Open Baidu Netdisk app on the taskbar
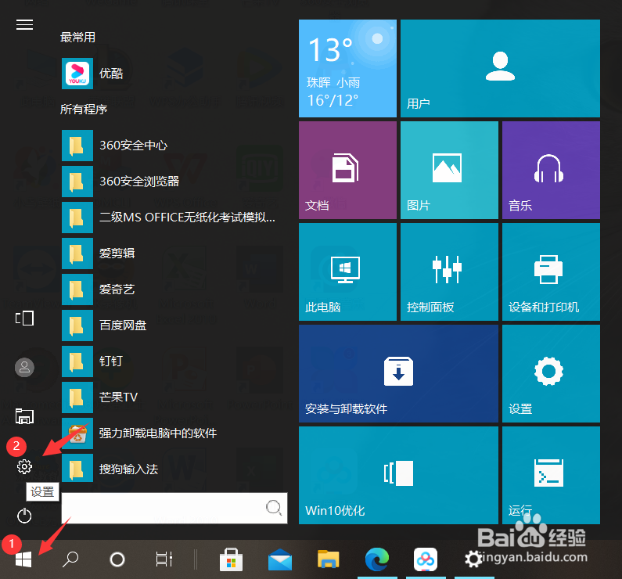 coord(426,559)
